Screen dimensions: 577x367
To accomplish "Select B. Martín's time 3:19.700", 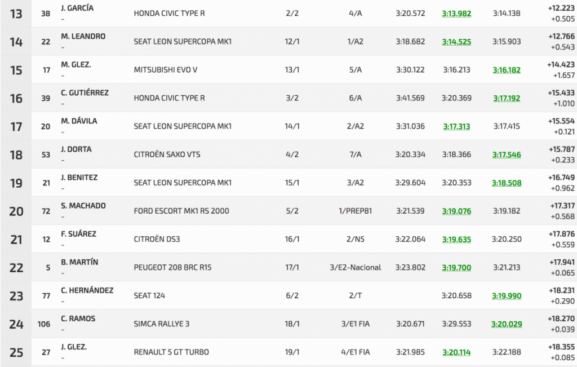I will (x=456, y=267).
